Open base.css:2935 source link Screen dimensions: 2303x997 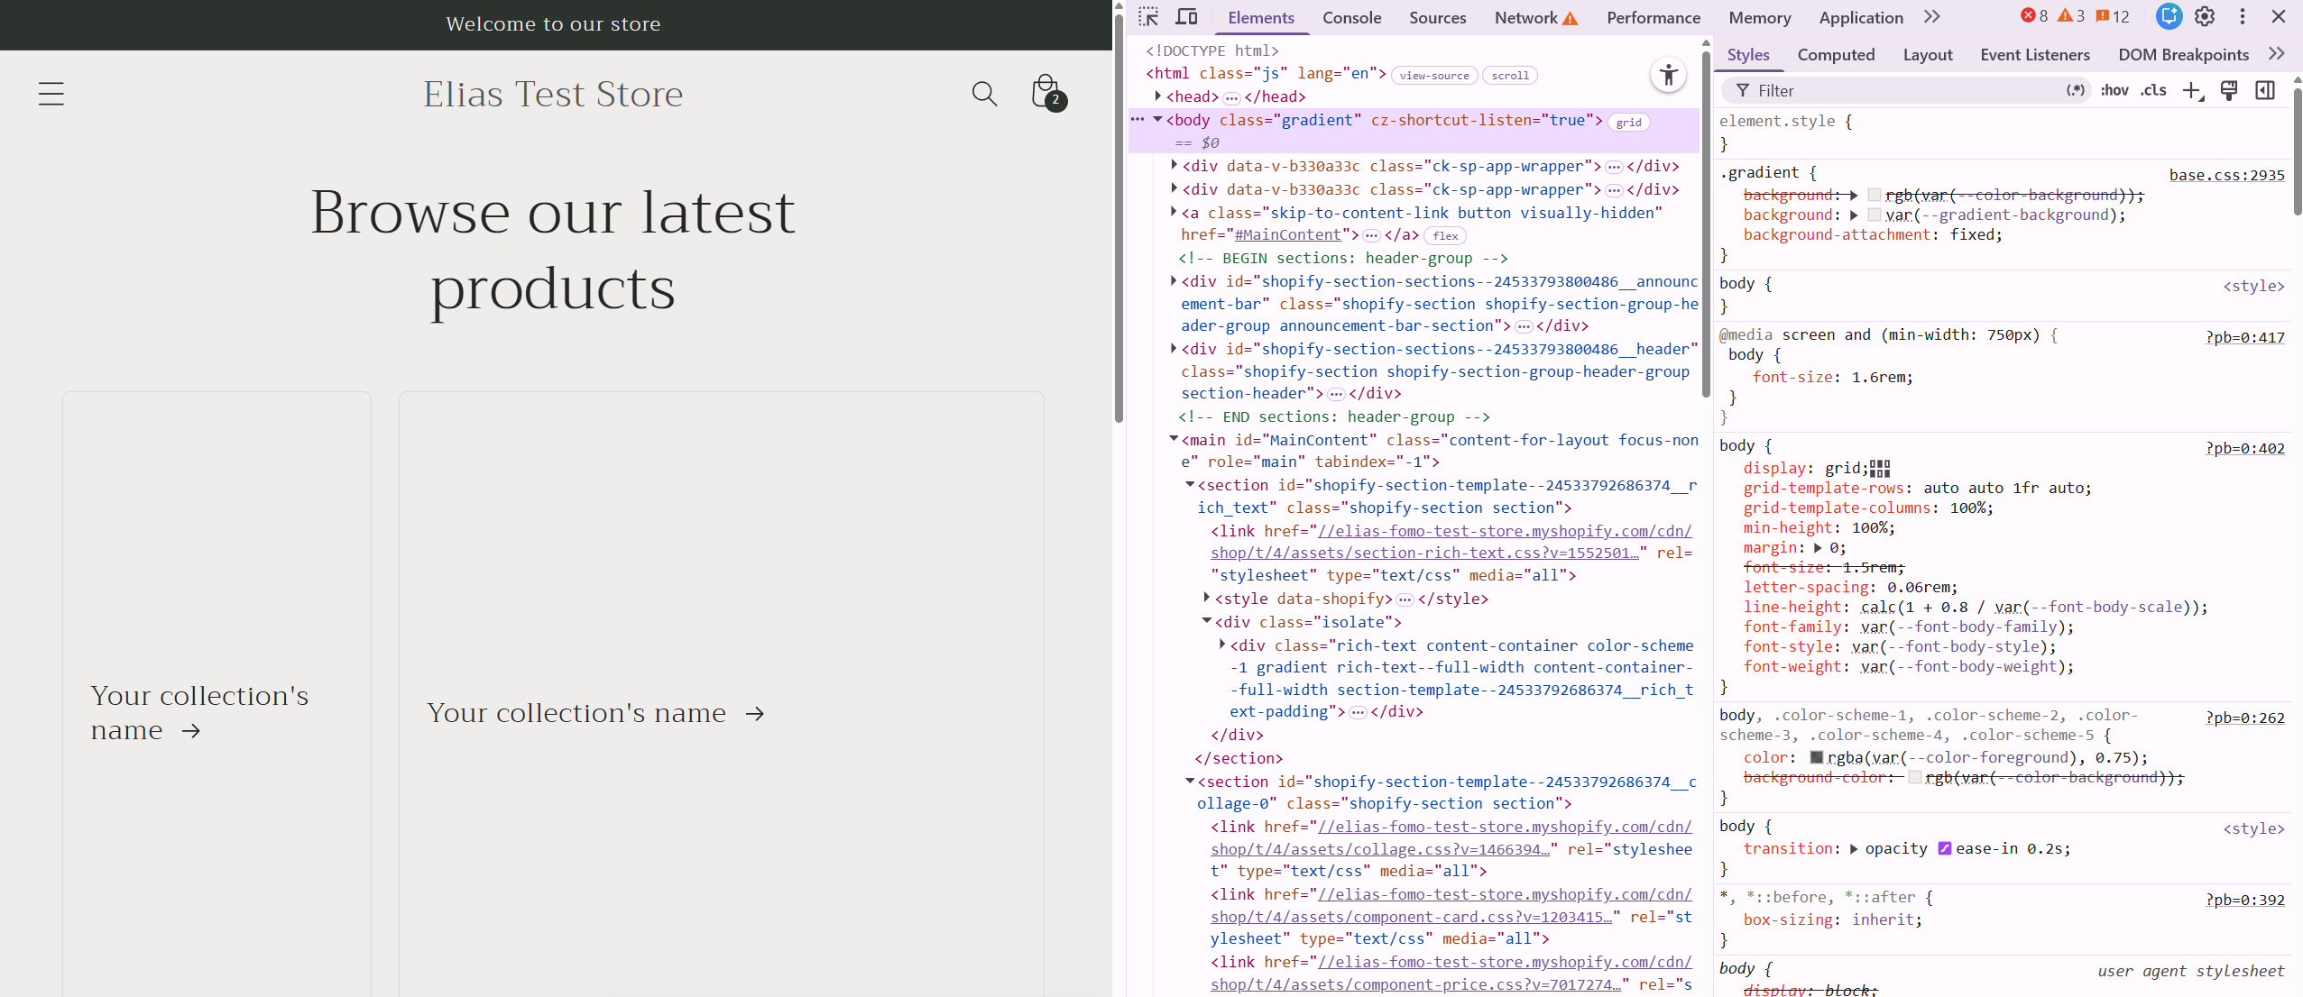click(x=2226, y=175)
